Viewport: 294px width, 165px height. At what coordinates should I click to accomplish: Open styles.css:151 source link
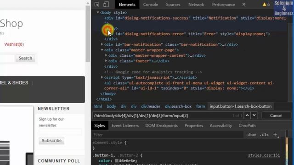coord(264,155)
